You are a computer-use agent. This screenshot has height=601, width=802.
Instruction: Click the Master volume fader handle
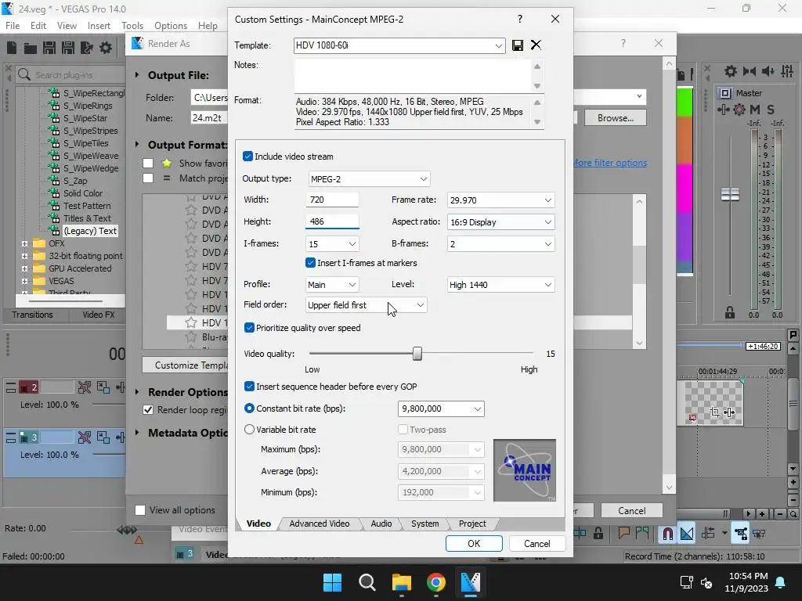click(x=730, y=194)
